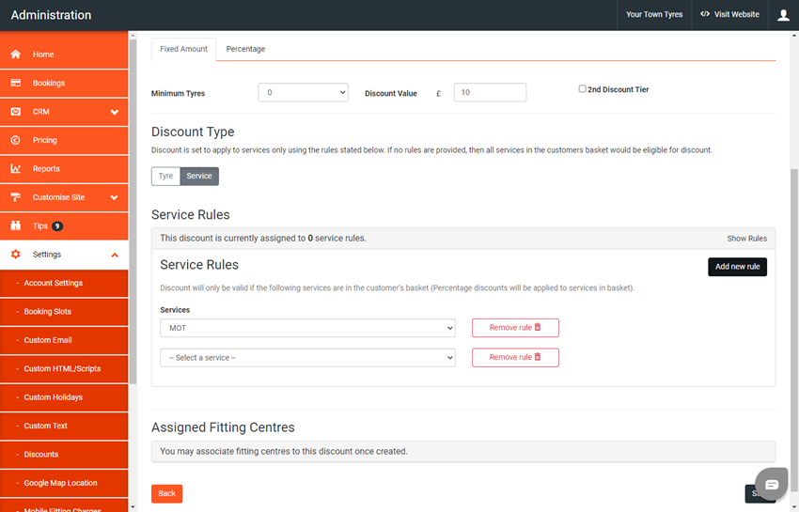Open the MOT services dropdown
The width and height of the screenshot is (799, 512).
(x=307, y=328)
